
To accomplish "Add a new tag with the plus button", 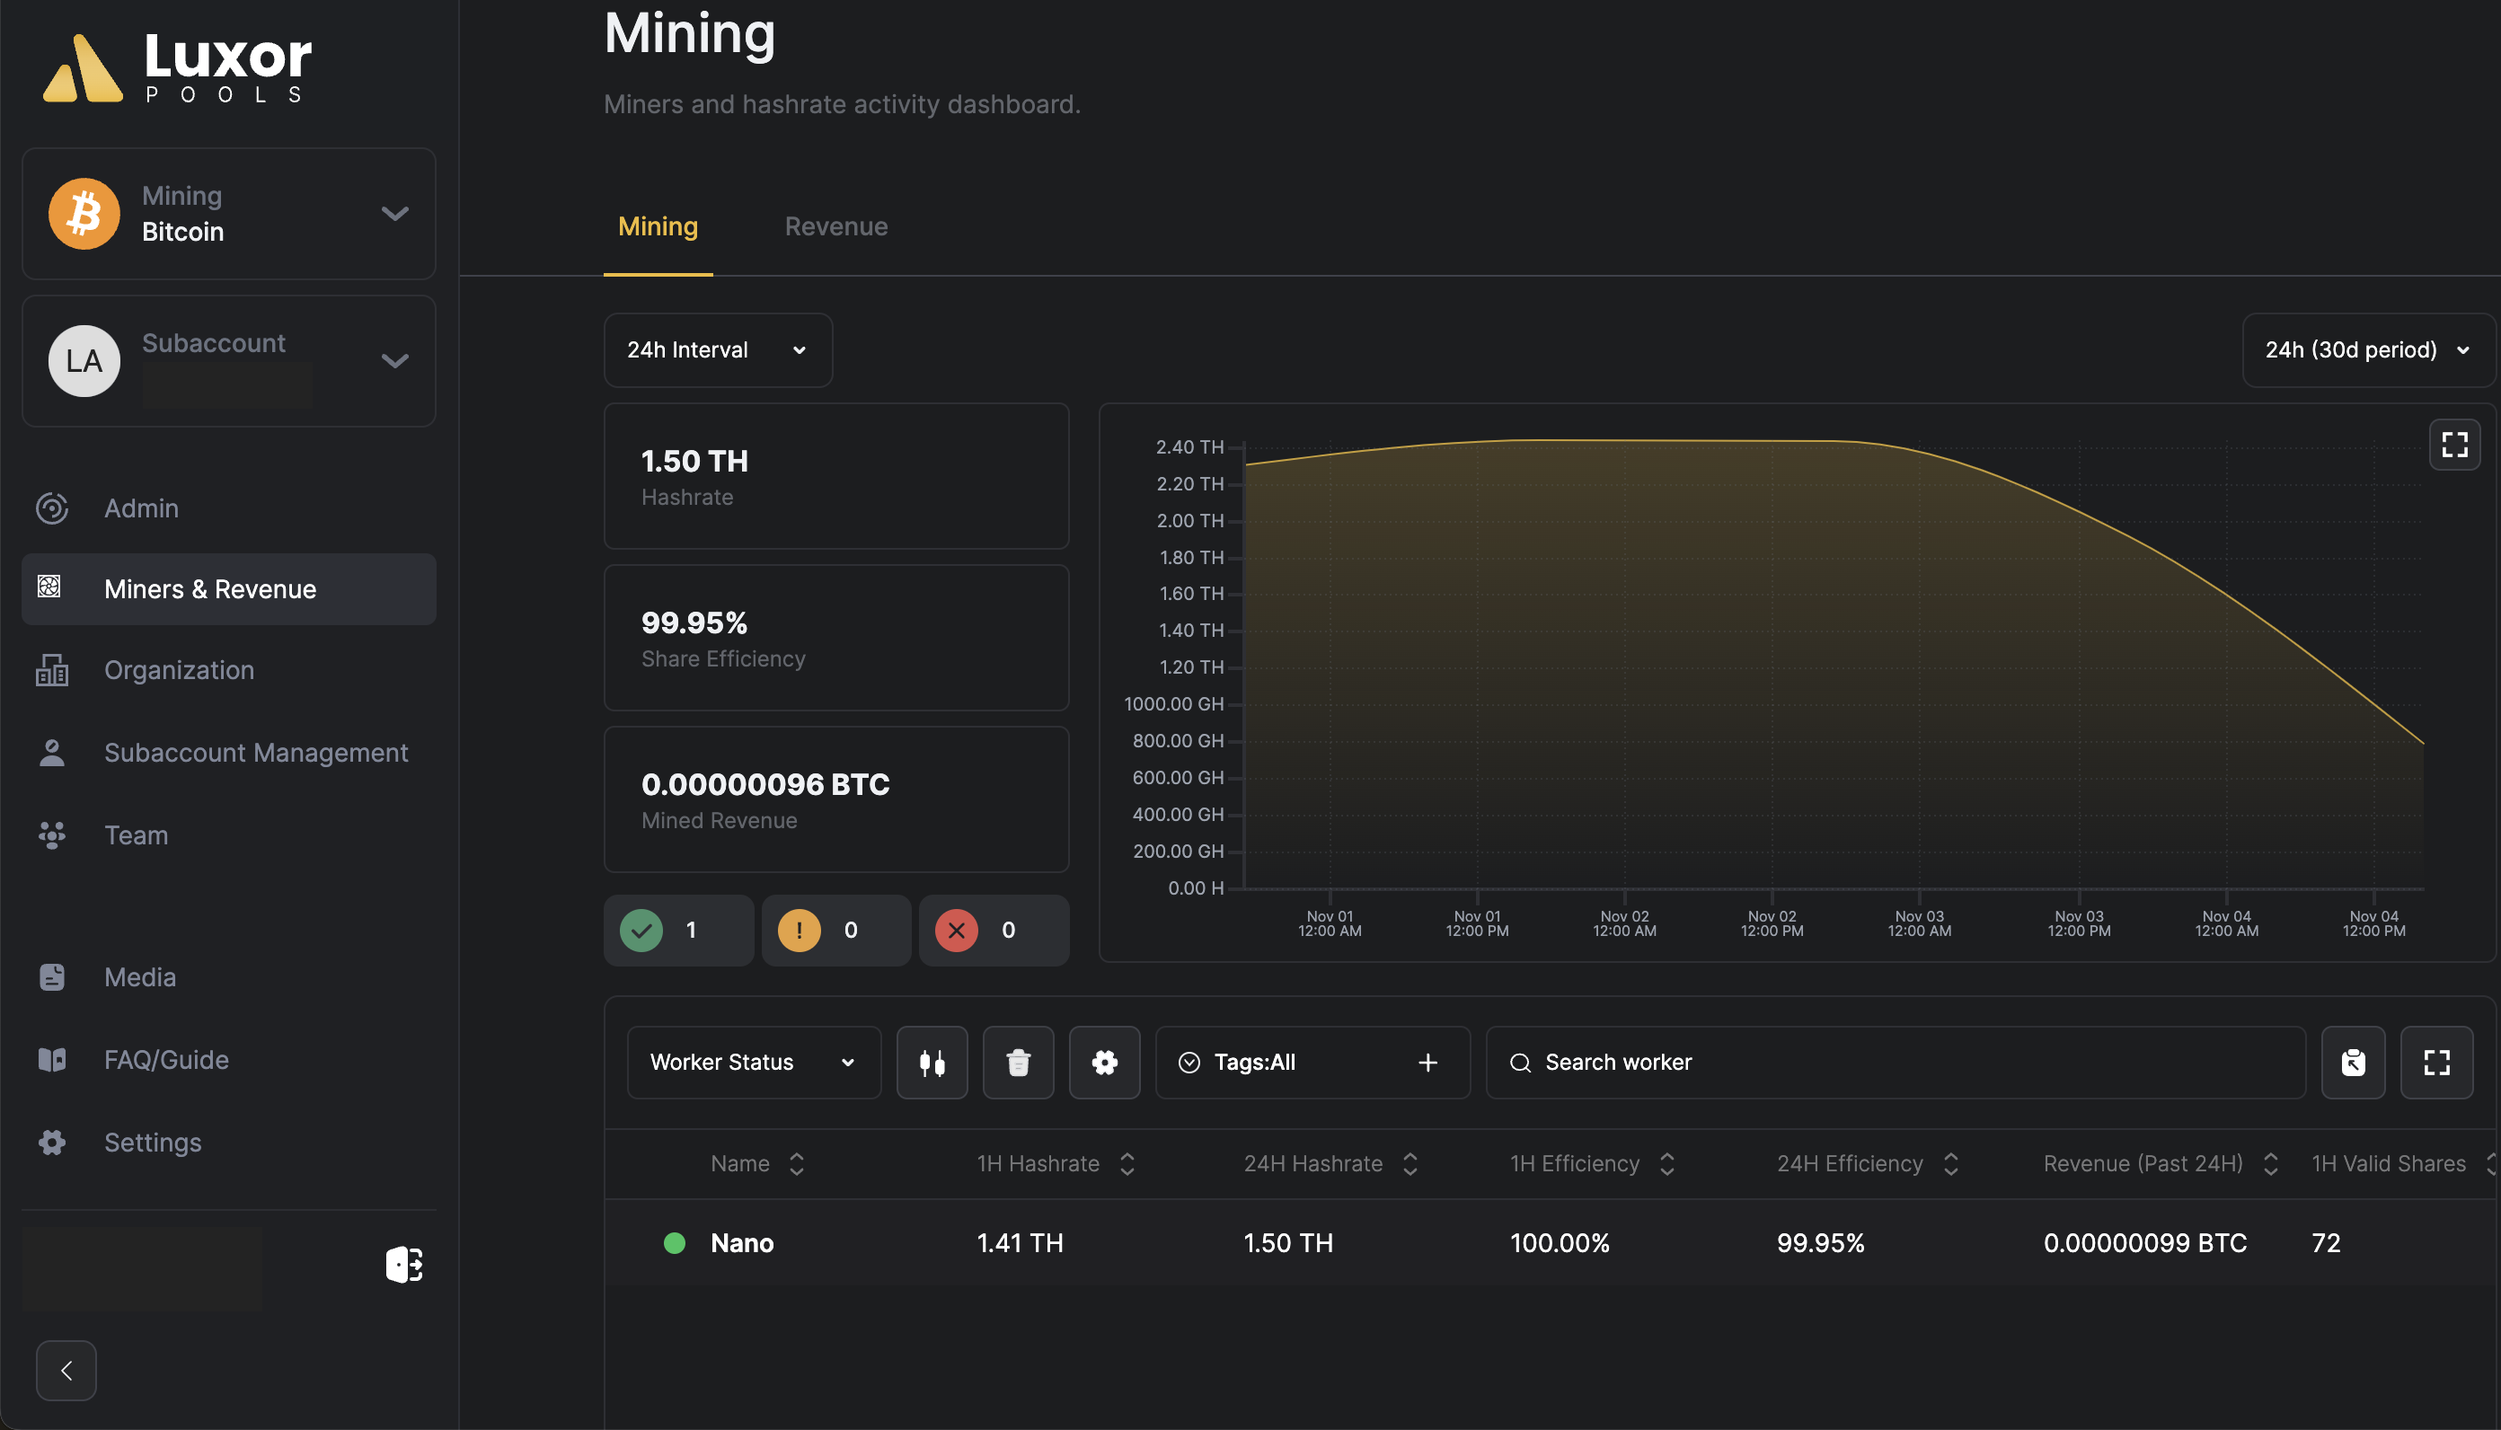I will click(x=1427, y=1062).
